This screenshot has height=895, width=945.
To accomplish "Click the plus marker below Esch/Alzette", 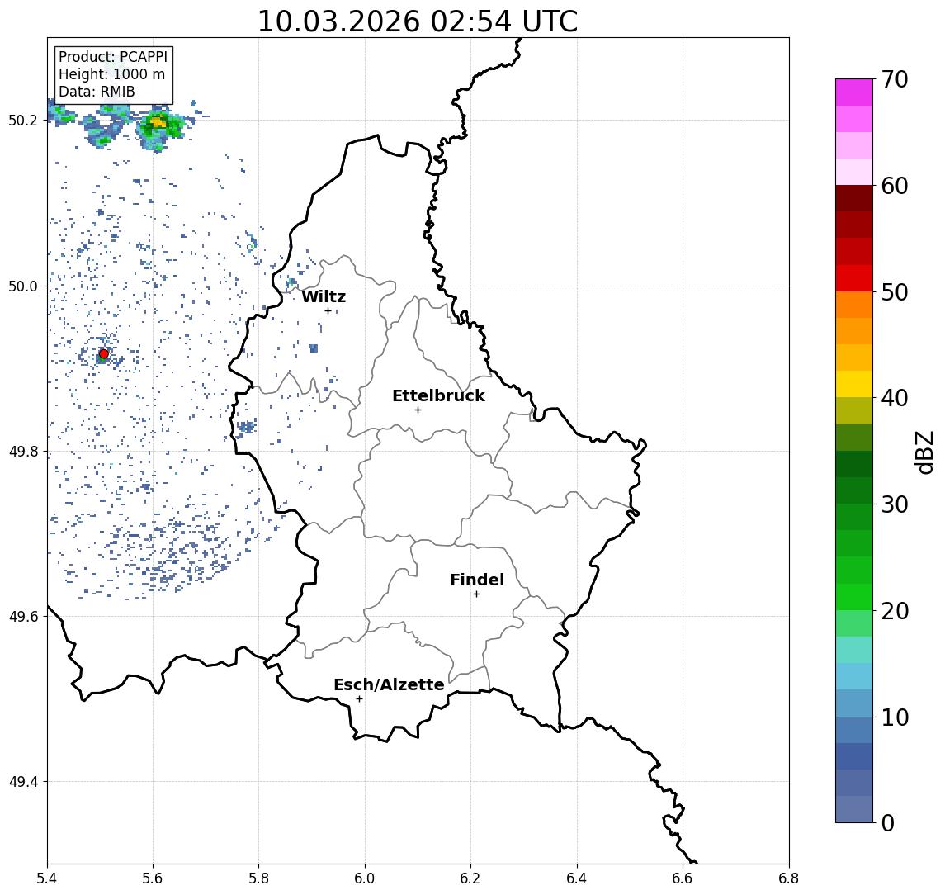I will tap(359, 699).
